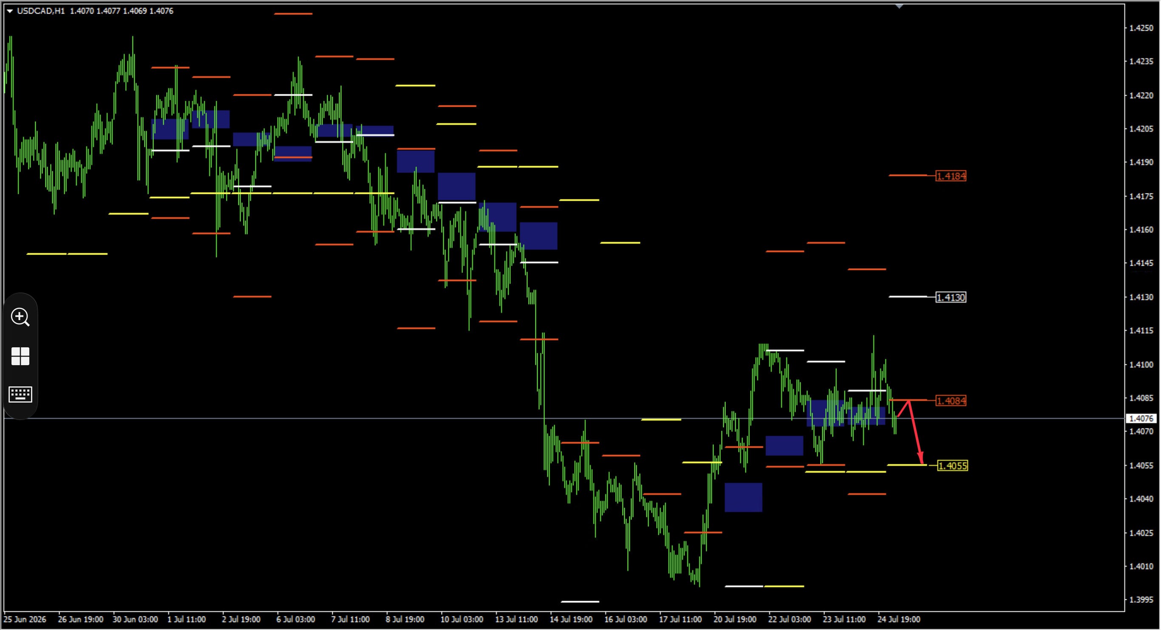
Task: Click the 1 Jul 11:00 time label
Action: tap(187, 620)
